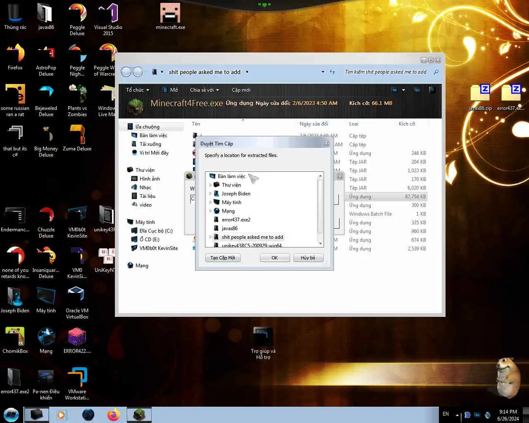The width and height of the screenshot is (529, 423).
Task: Open view options dropdown arrow in toolbar
Action: [x=403, y=90]
